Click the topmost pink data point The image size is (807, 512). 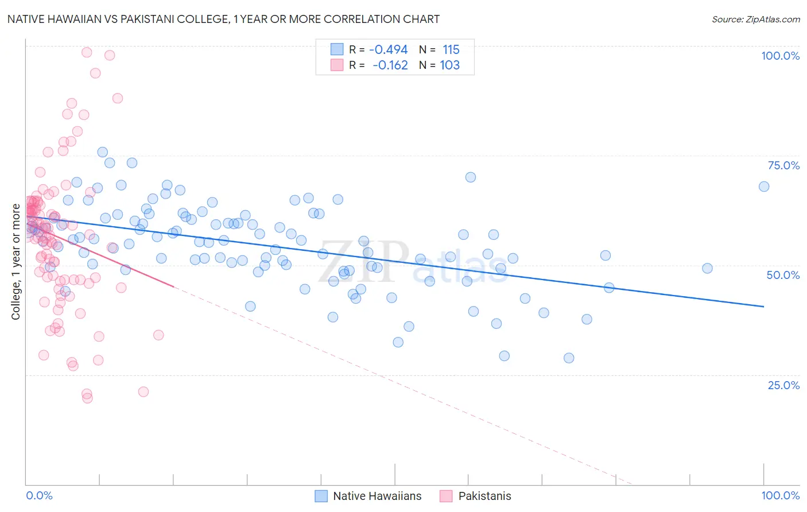(87, 52)
